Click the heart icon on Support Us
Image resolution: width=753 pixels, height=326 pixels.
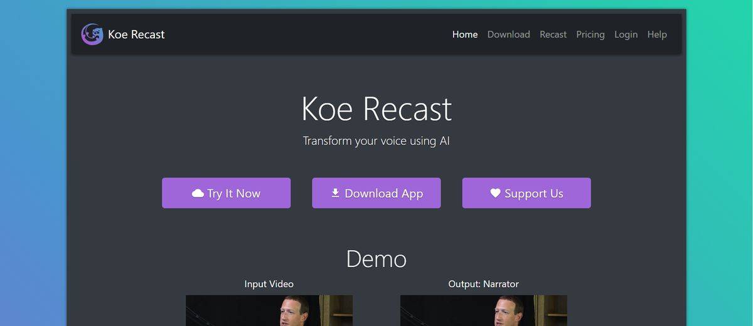pos(496,193)
